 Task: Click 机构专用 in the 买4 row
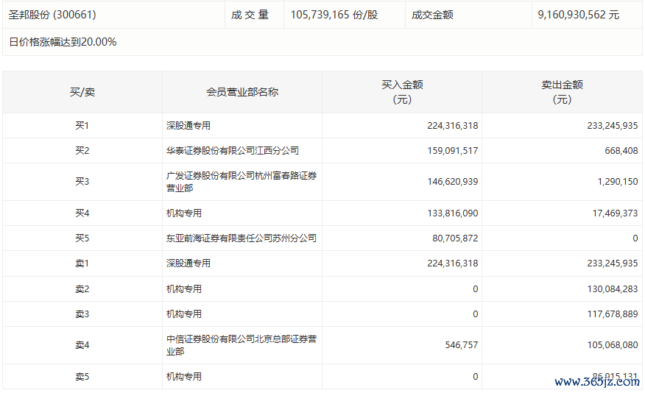tap(184, 213)
